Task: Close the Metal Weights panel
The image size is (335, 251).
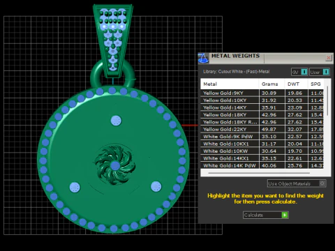Action: click(x=328, y=58)
